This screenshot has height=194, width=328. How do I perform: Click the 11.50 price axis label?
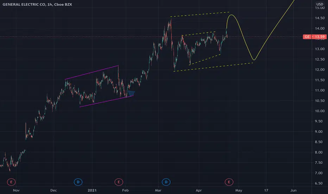[x=320, y=80]
